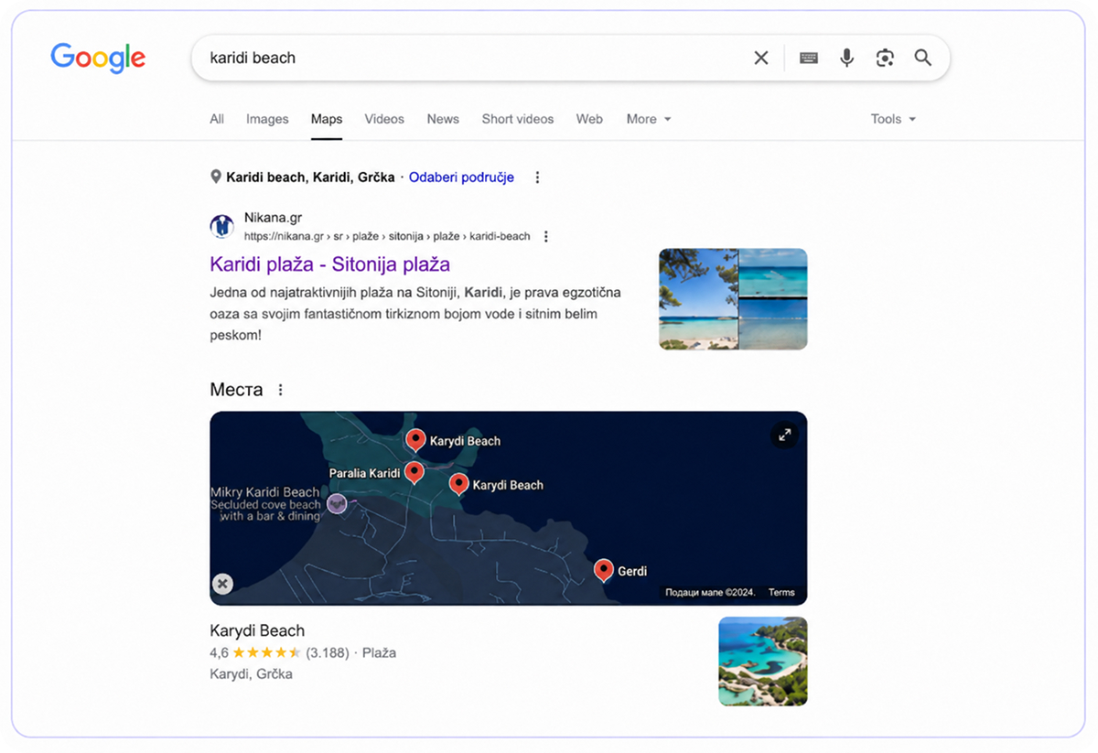
Task: Click the Terms link on the map
Action: coord(781,593)
